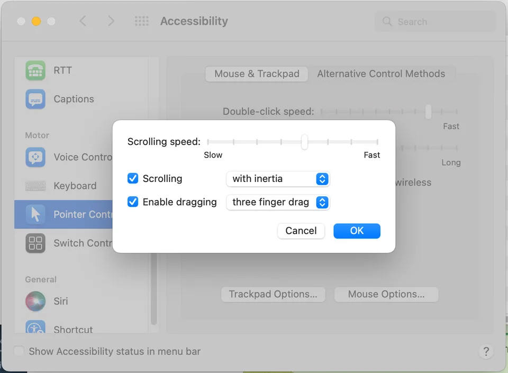Viewport: 508px width, 373px height.
Task: Cancel the trackpad options dialog
Action: 301,231
